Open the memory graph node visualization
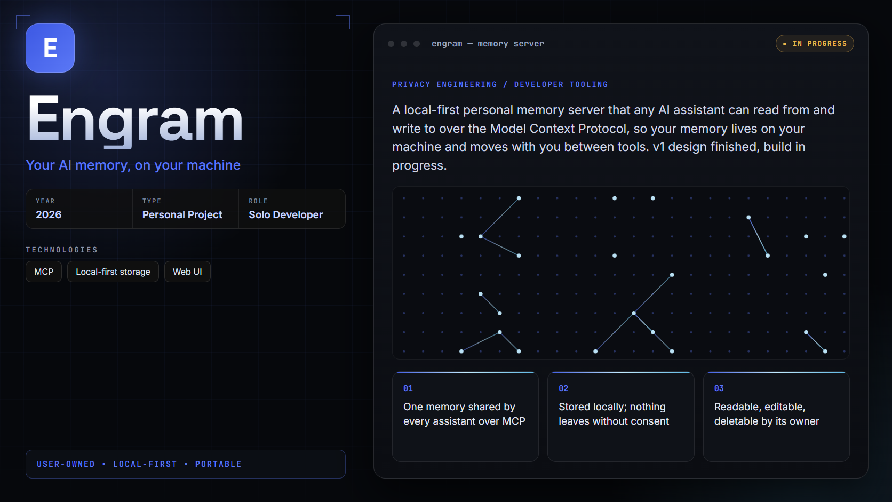The height and width of the screenshot is (502, 892). 621,273
